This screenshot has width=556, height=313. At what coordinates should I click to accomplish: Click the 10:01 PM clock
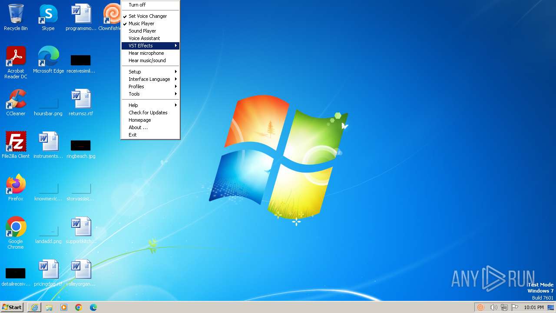click(533, 307)
